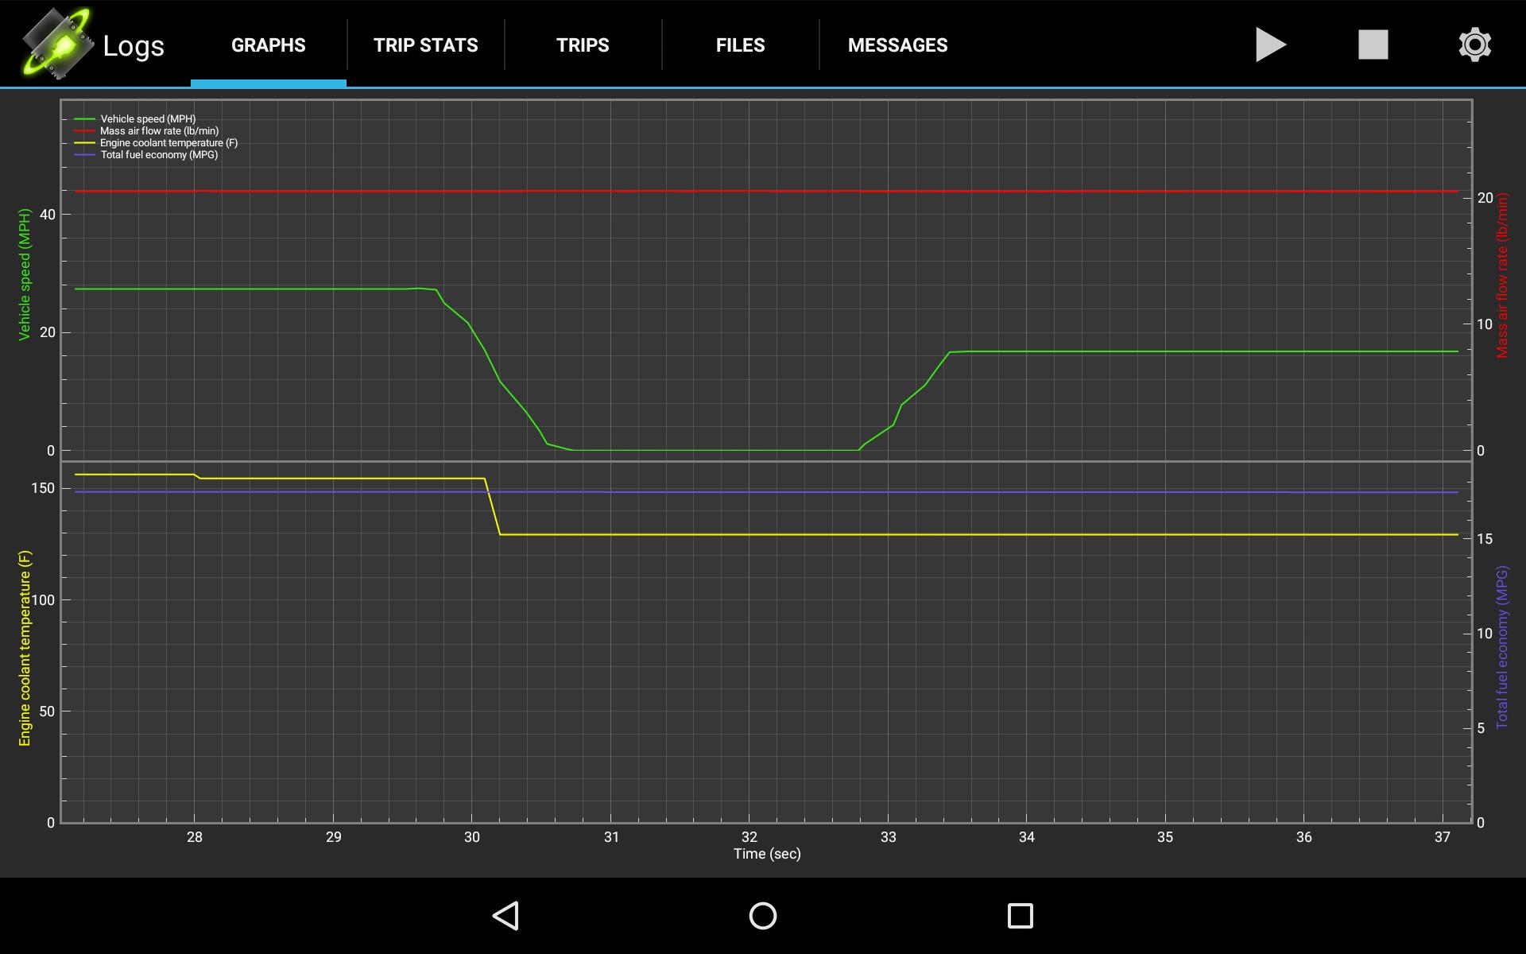The image size is (1526, 954).
Task: Open settings via the gear icon
Action: point(1474,45)
